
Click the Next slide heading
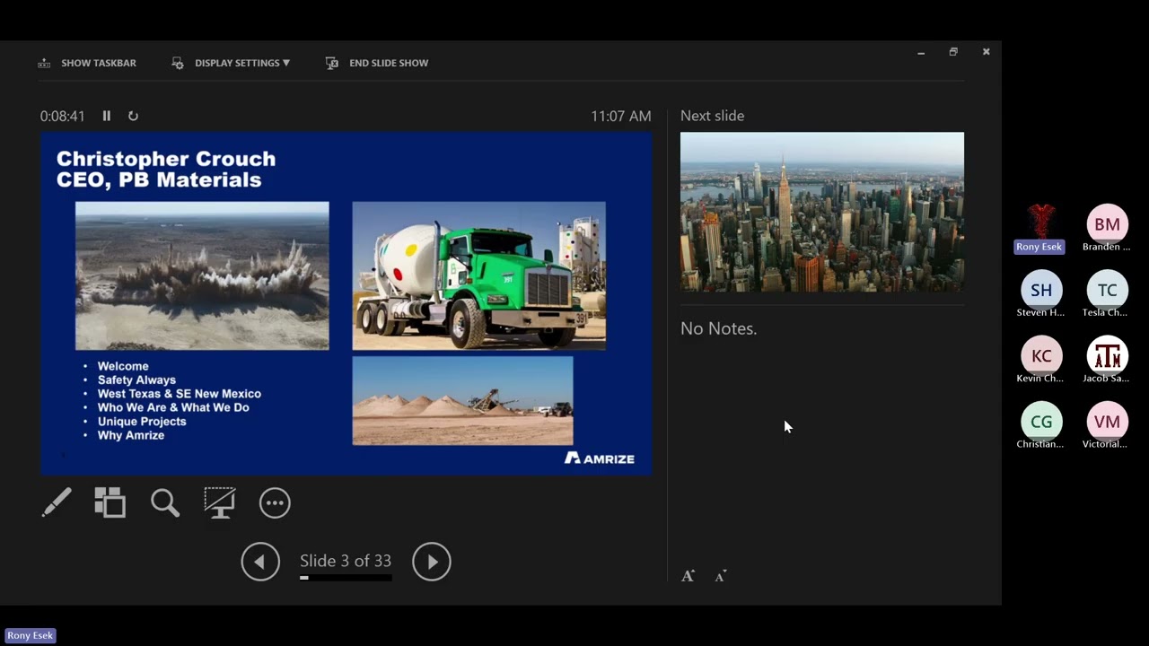[x=712, y=116]
